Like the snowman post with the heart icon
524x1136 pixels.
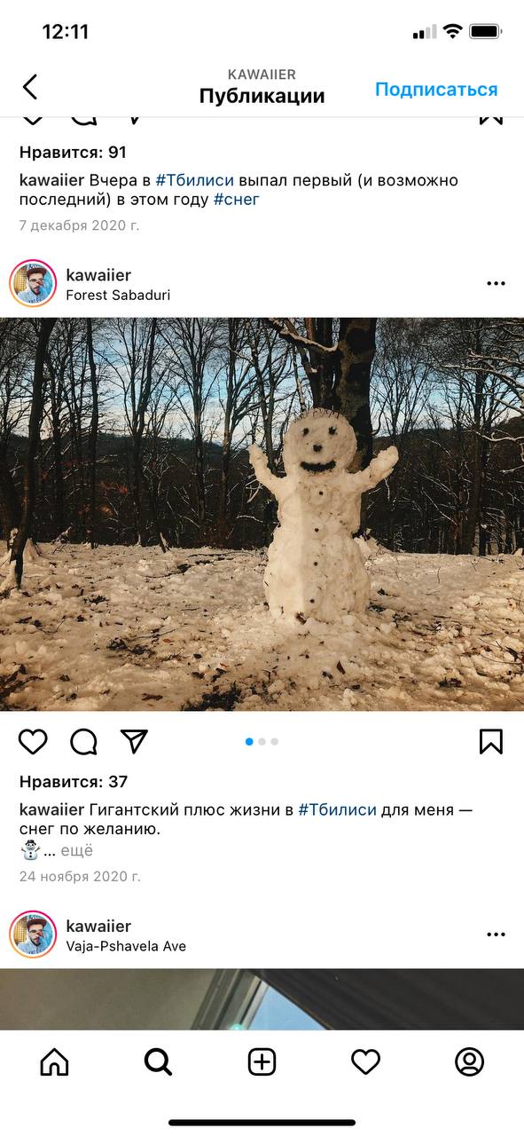tap(33, 741)
